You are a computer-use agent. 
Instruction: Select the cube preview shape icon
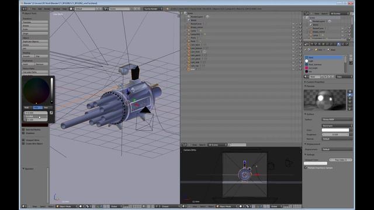[x=350, y=99]
